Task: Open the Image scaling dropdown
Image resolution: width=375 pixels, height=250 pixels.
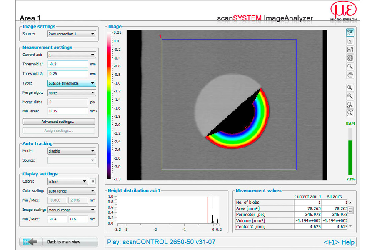Action: coord(72,210)
